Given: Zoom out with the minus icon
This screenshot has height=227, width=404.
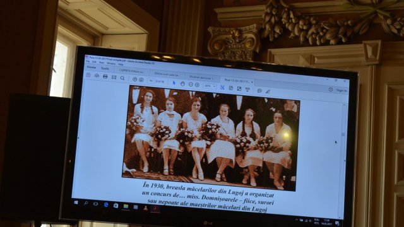Looking at the screenshot, I should (191, 84).
